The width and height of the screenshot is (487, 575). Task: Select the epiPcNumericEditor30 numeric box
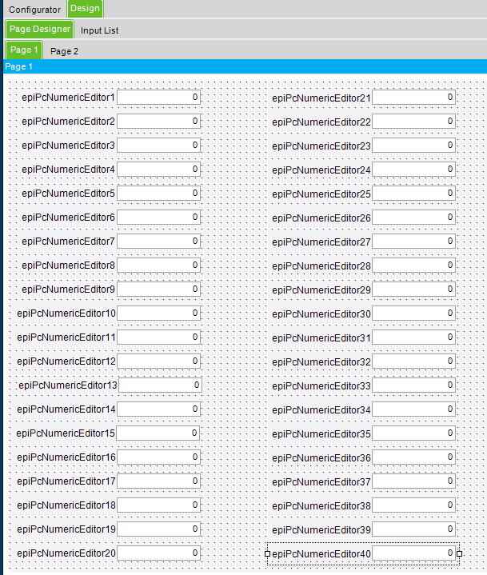414,313
